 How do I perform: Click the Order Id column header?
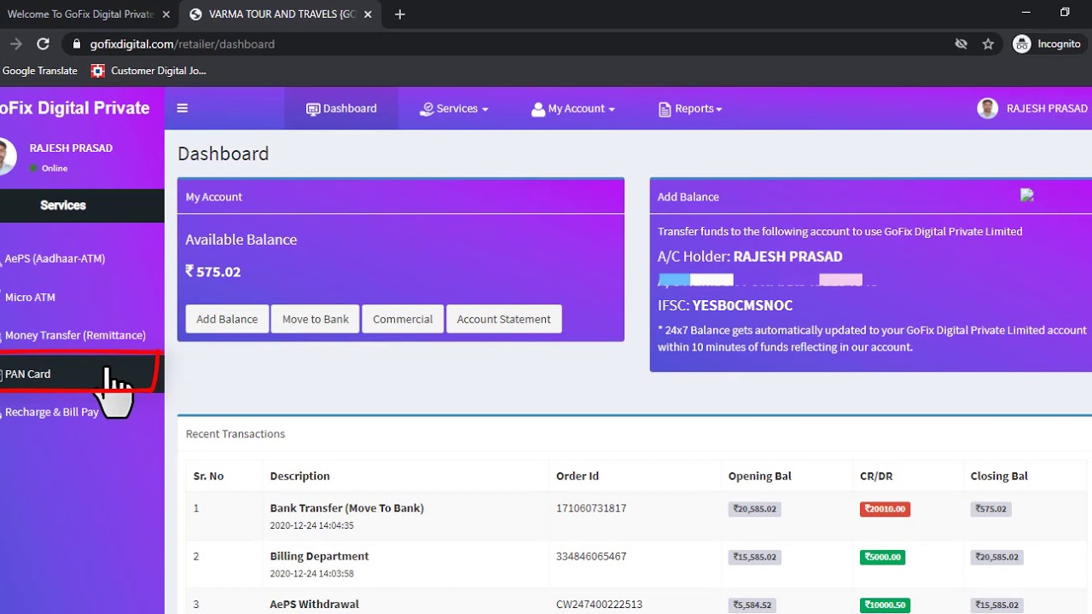[578, 476]
